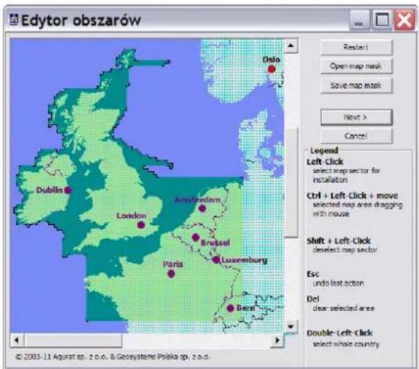Cancel the area editor dialog

pos(356,136)
